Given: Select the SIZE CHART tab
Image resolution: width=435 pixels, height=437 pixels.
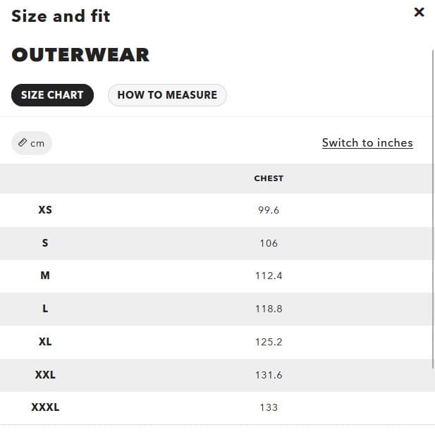Looking at the screenshot, I should 52,95.
